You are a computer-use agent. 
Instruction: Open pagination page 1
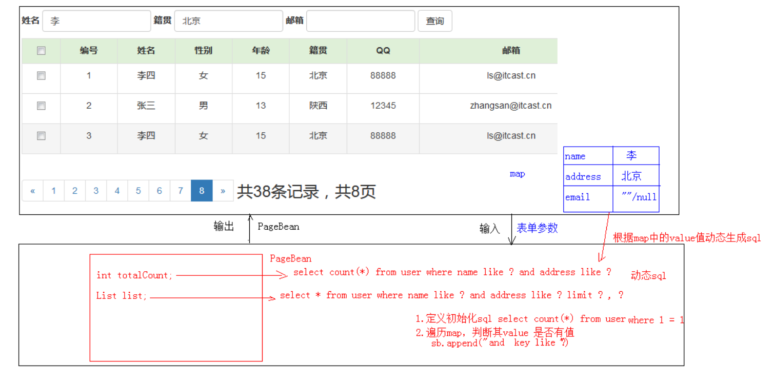click(x=54, y=191)
